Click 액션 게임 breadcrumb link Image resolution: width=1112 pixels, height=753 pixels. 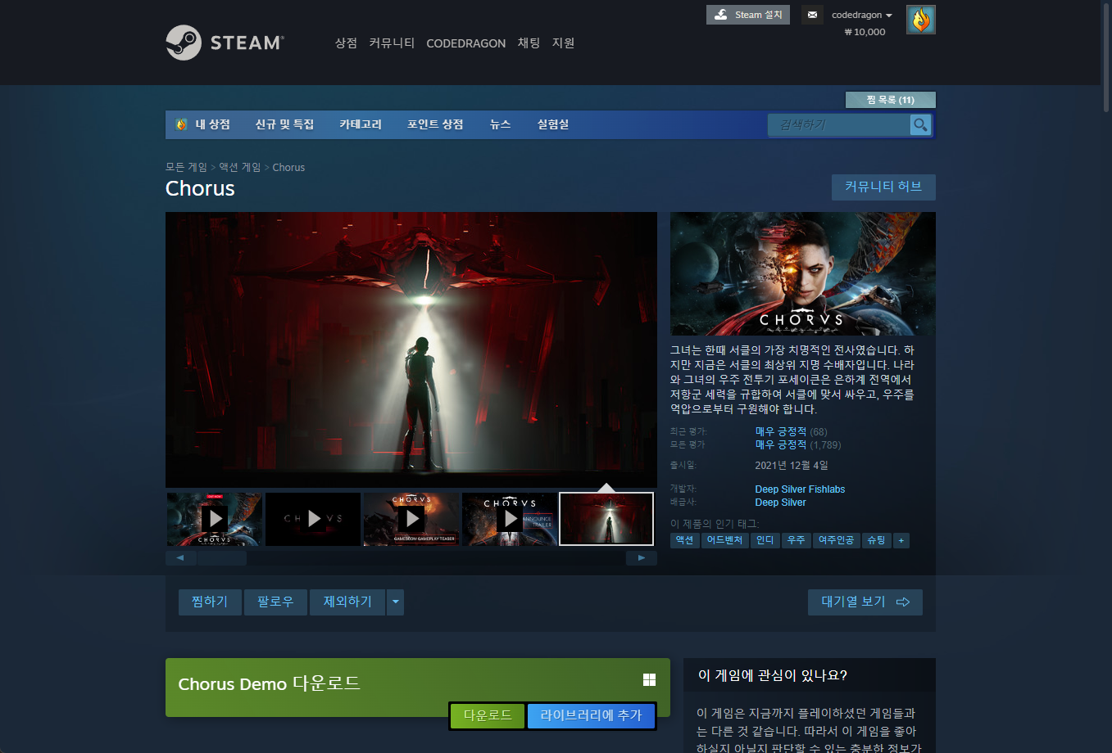click(239, 167)
